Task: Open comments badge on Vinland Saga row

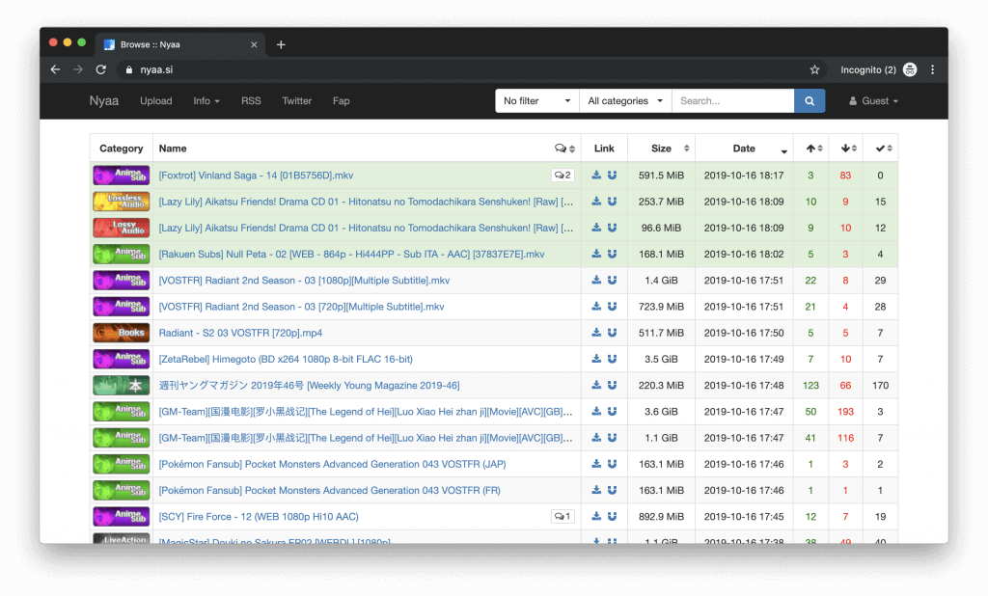Action: coord(563,176)
